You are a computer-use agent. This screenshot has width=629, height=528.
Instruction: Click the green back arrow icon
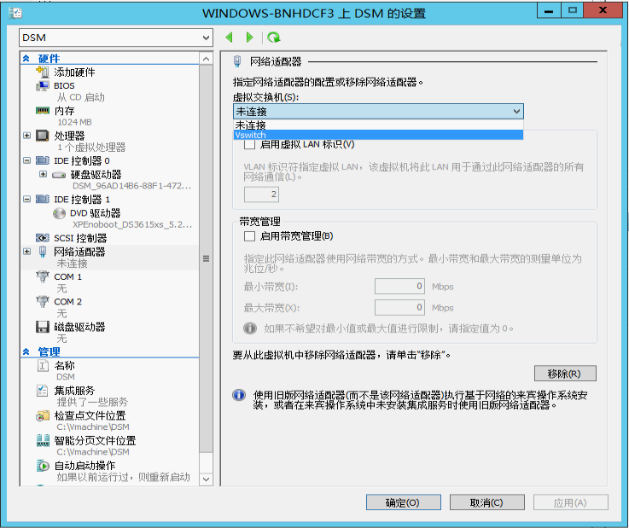coord(230,38)
